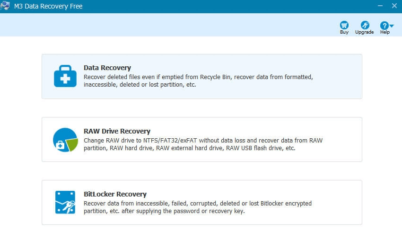Select the RAW Drive Recovery pie icon

click(65, 140)
